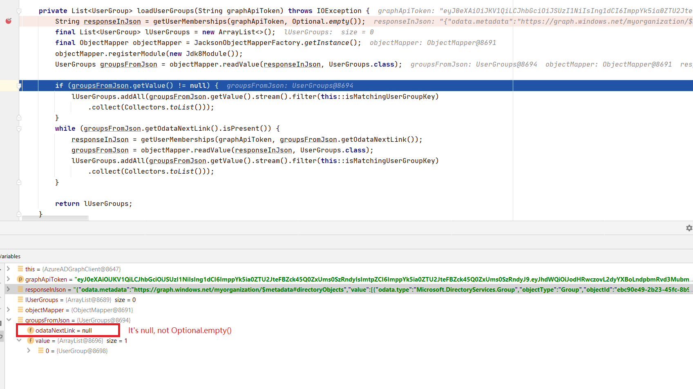Click 'JacksonObjectMapperFactory' in the code
This screenshot has height=389, width=693.
247,42
